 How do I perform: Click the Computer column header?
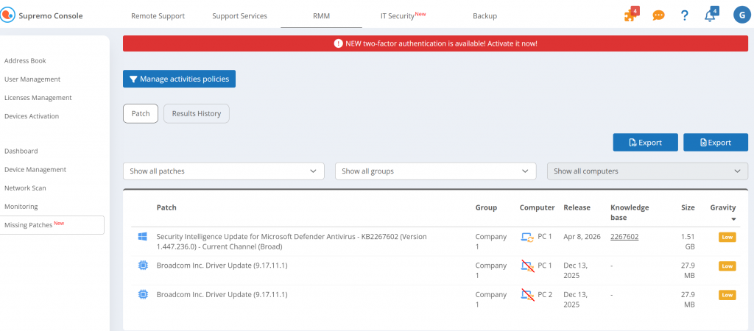click(537, 207)
